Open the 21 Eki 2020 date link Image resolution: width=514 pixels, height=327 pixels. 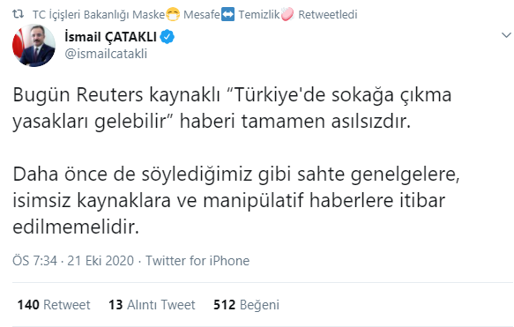pyautogui.click(x=101, y=261)
